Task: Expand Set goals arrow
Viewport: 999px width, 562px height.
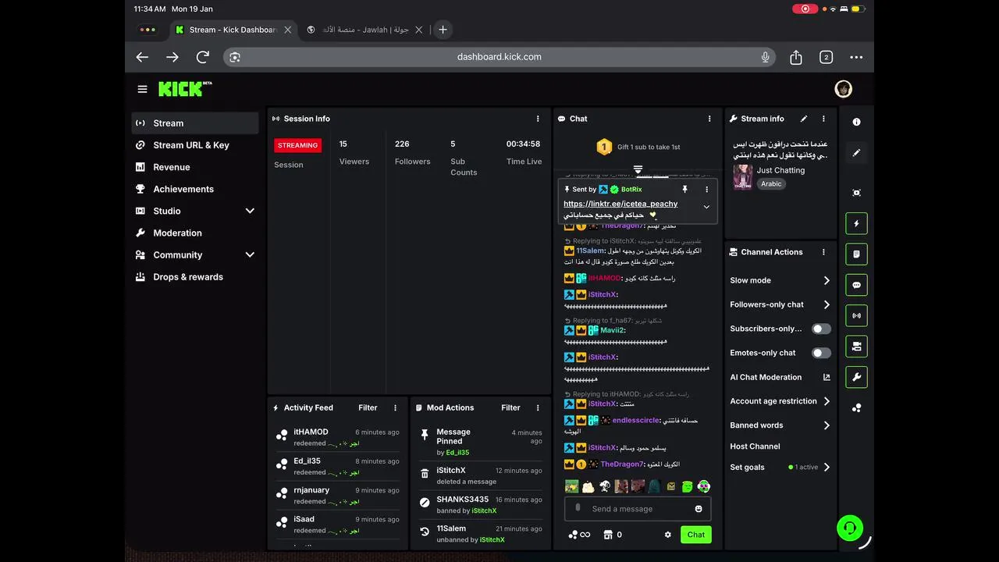Action: 827,467
